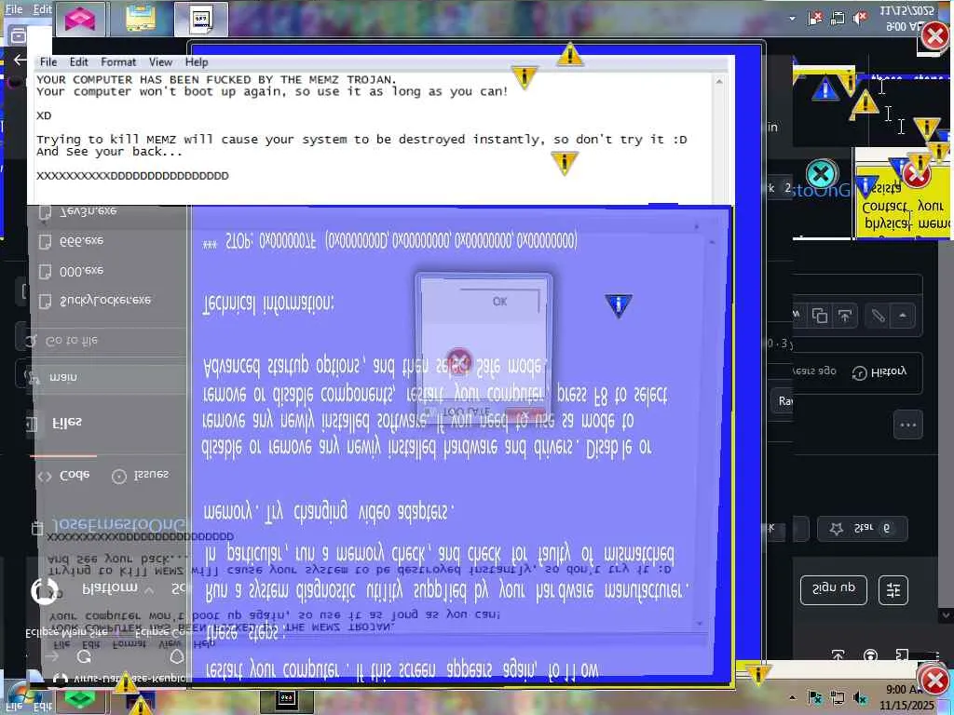The width and height of the screenshot is (954, 715).
Task: Open the three-dot more options button
Action: (x=908, y=425)
